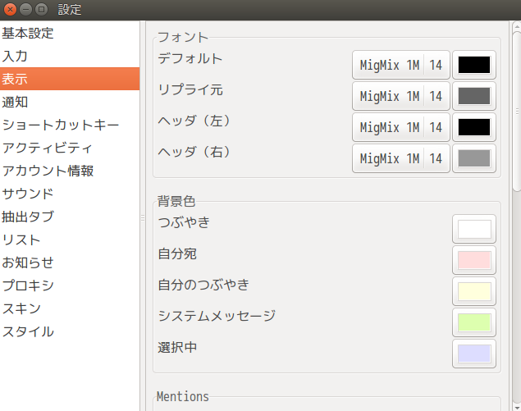521x411 pixels.
Task: Change the 自分のつぶやき yellow background swatch
Action: tap(474, 291)
